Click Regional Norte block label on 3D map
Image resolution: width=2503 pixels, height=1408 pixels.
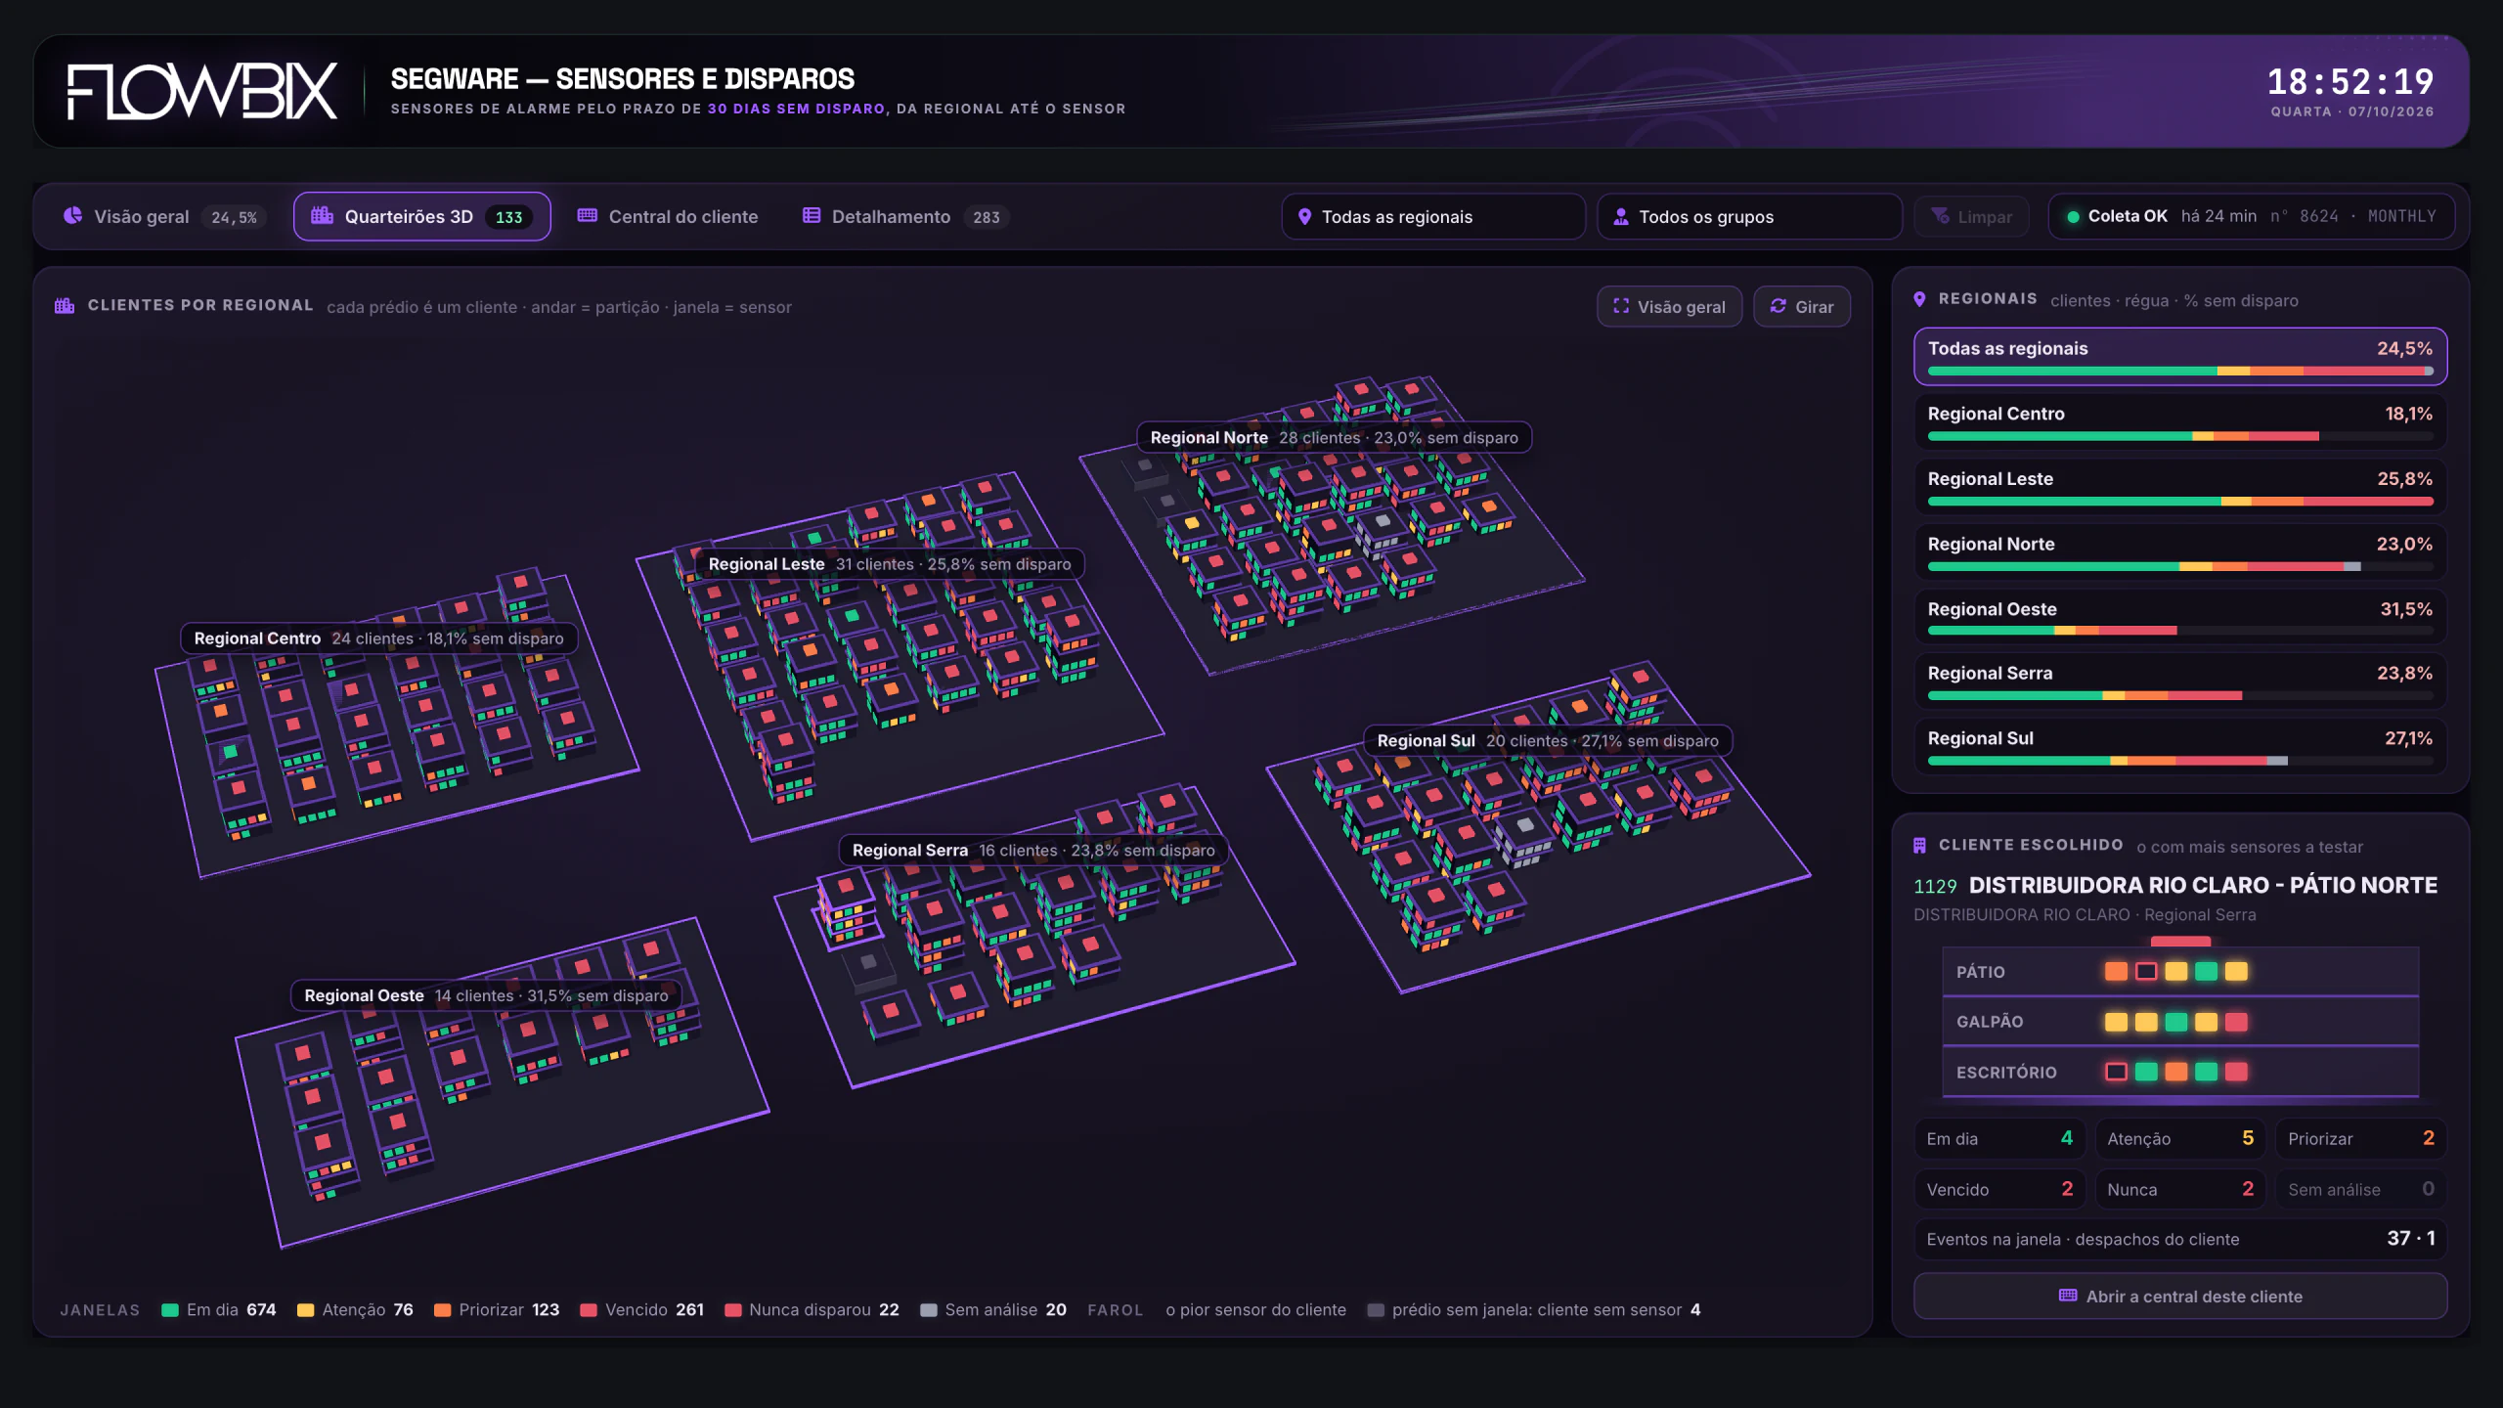pos(1334,437)
